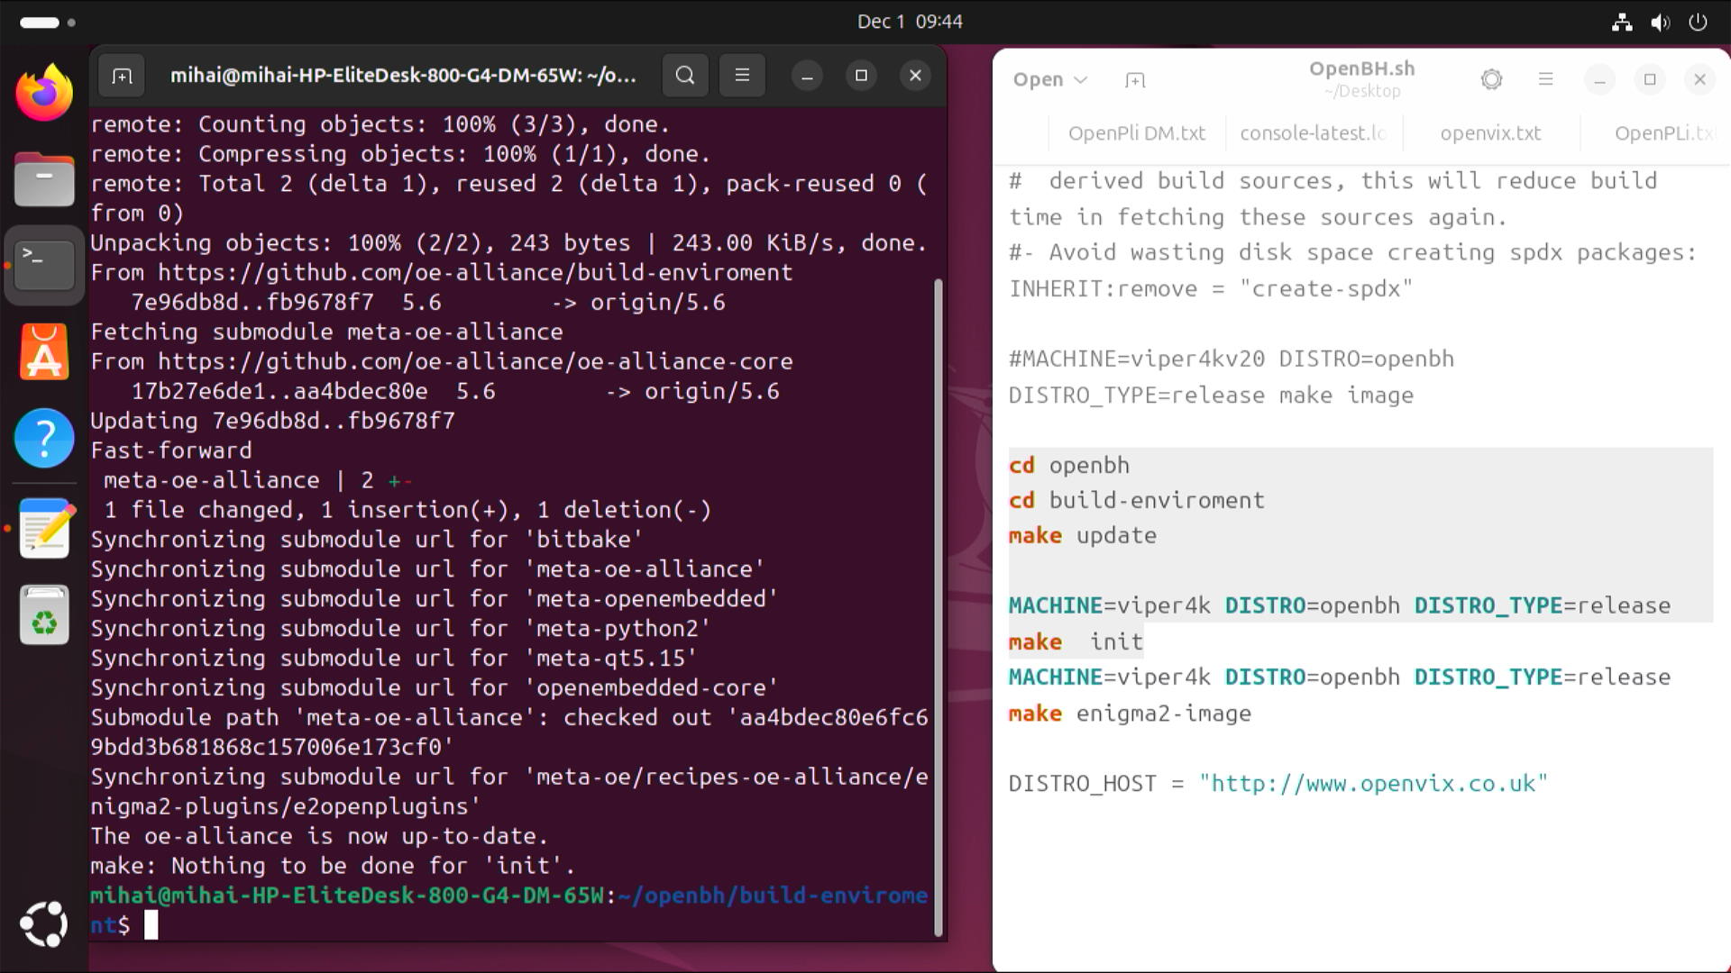The image size is (1731, 973).
Task: Open a new terminal tab
Action: [x=122, y=76]
